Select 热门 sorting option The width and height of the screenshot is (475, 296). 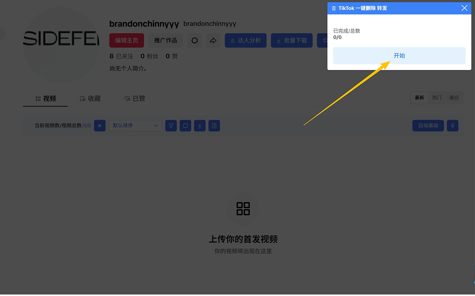pos(436,97)
